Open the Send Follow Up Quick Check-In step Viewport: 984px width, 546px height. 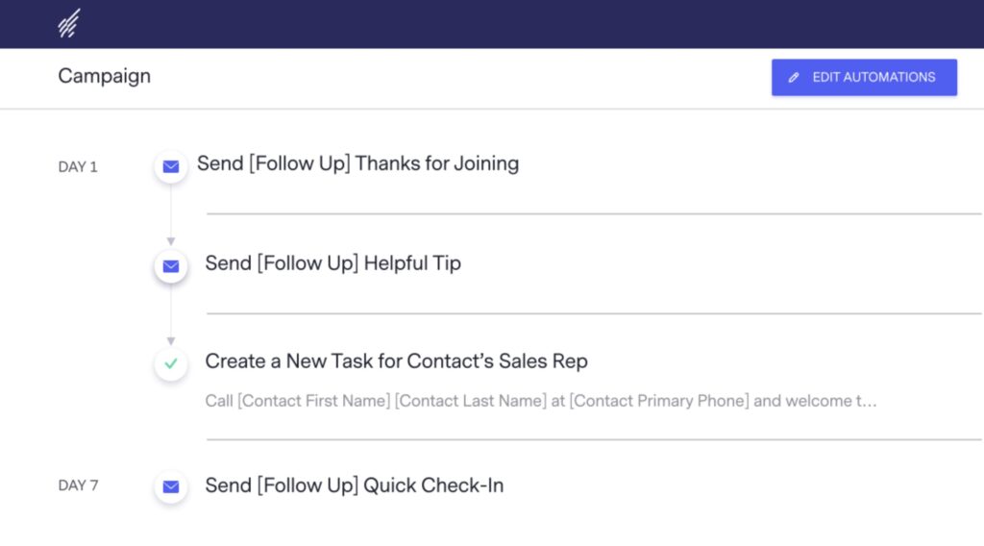tap(354, 485)
